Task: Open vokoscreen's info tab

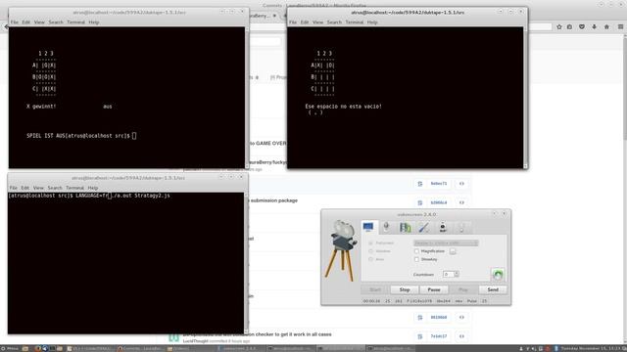Action: (461, 227)
